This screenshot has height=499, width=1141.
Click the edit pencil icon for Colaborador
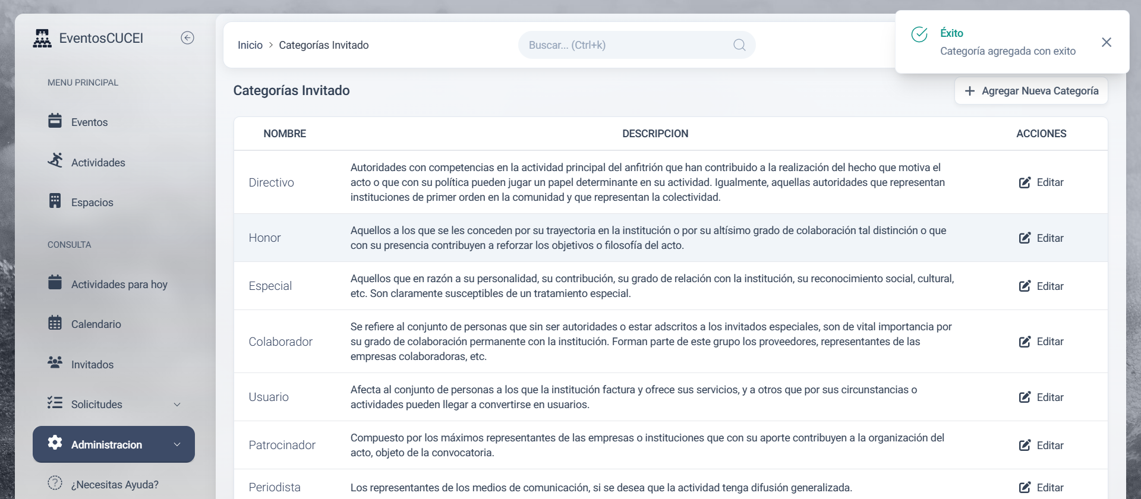(1025, 342)
